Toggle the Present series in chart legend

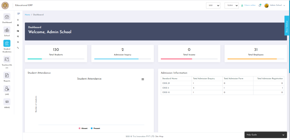[95, 128]
